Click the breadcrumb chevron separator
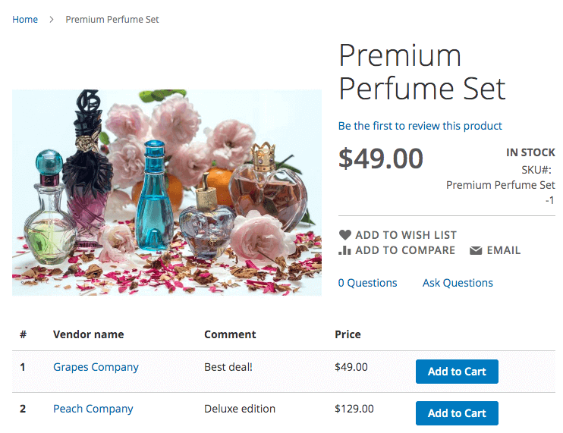 click(x=52, y=20)
